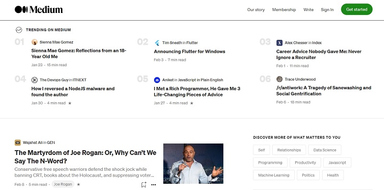This screenshot has height=190, width=384.
Task: Open Trace Underwood's avatar
Action: coord(279,79)
